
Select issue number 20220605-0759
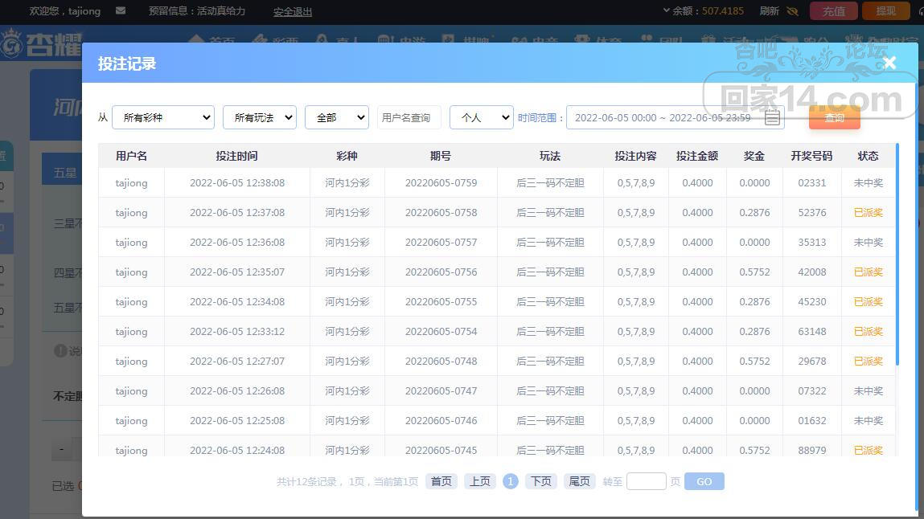[x=441, y=183]
